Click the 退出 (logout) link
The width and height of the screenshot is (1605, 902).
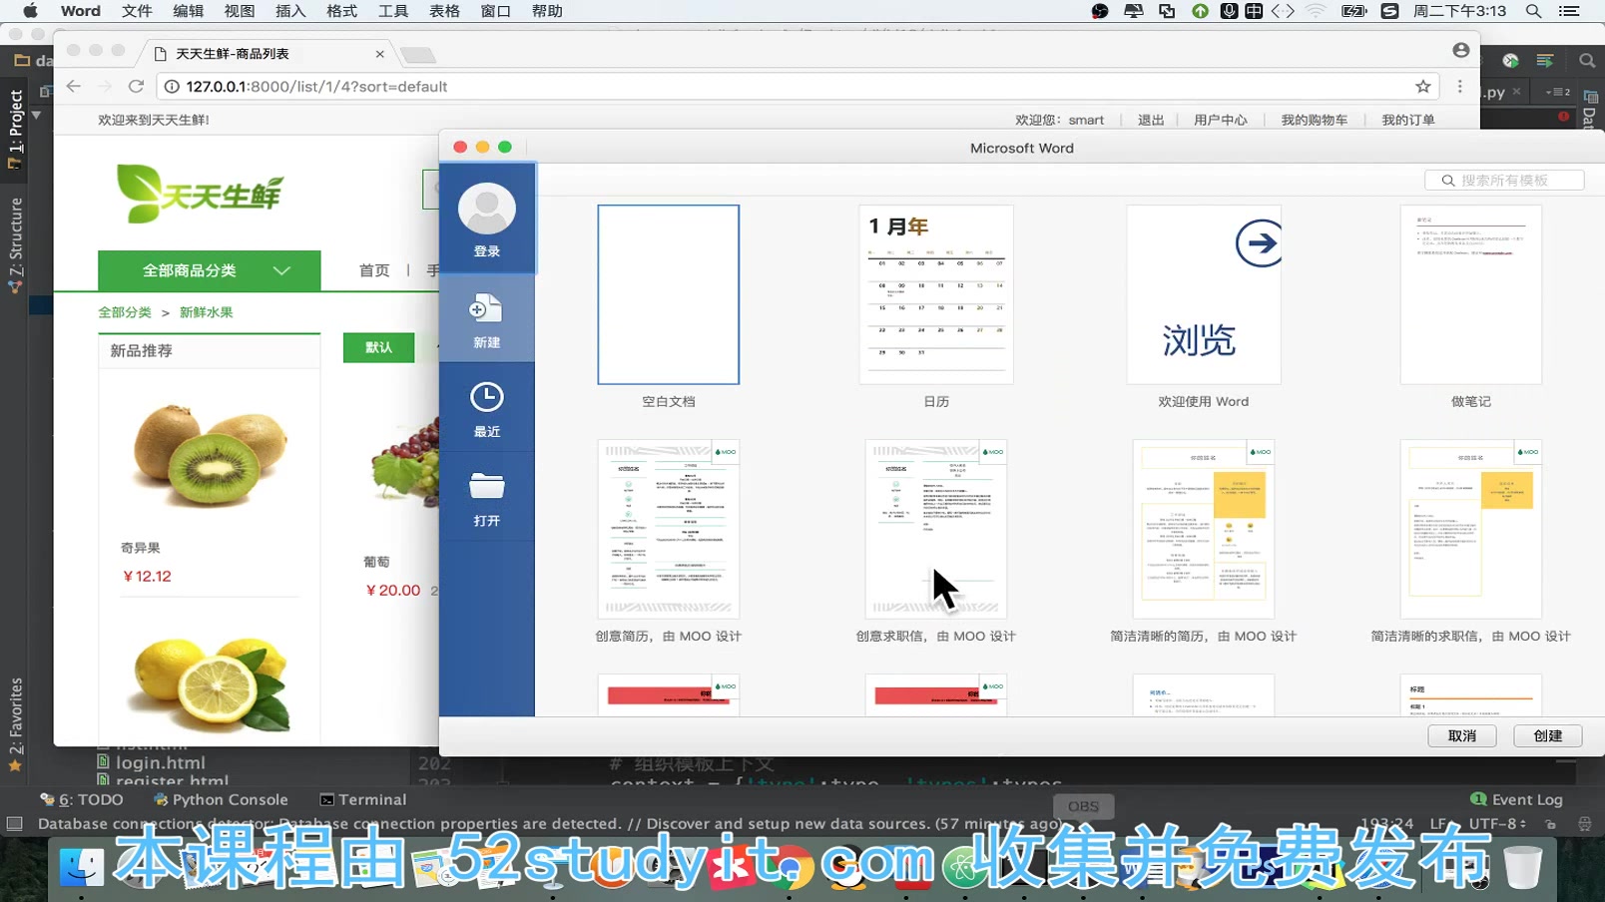pos(1151,120)
